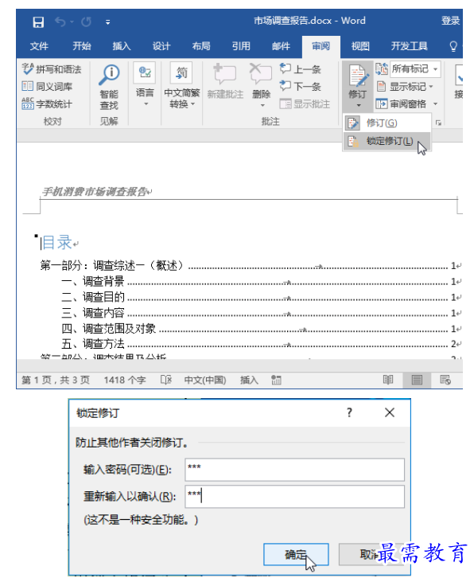
Task: Choose 锁定修订(L) menu entry
Action: point(387,141)
